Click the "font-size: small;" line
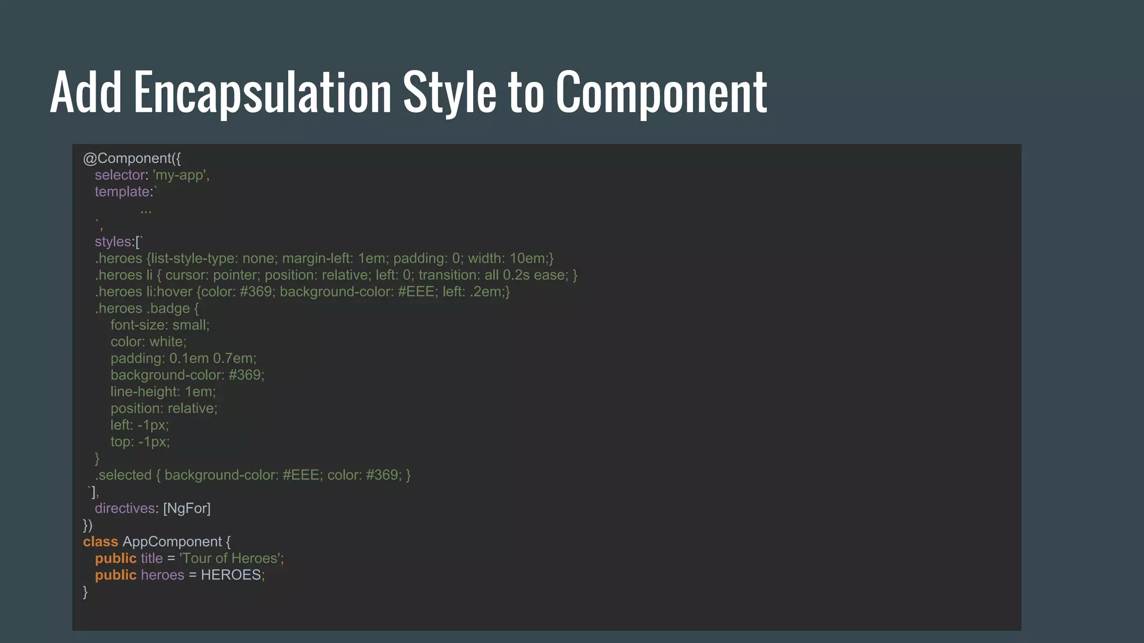1144x643 pixels. tap(160, 325)
